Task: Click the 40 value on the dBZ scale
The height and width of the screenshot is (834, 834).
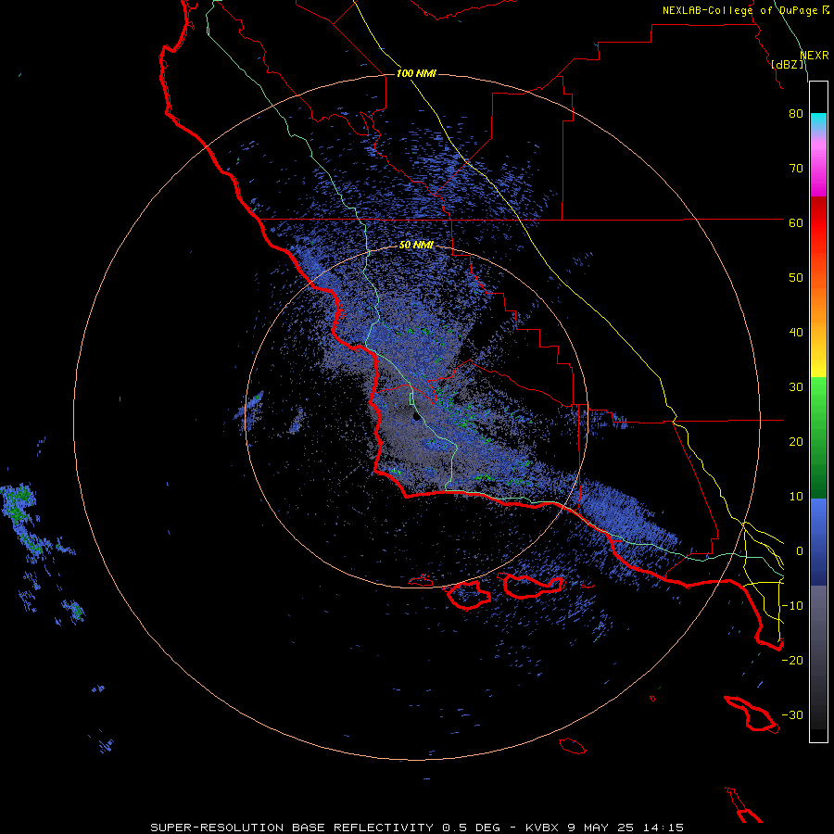Action: click(x=796, y=333)
